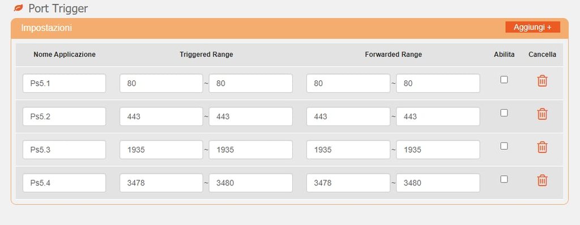Click the Impostazioni panel header
The width and height of the screenshot is (580, 225).
click(x=289, y=28)
